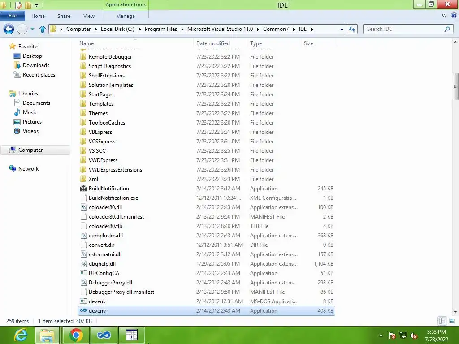The height and width of the screenshot is (344, 459).
Task: Select Music under Libraries
Action: [30, 112]
